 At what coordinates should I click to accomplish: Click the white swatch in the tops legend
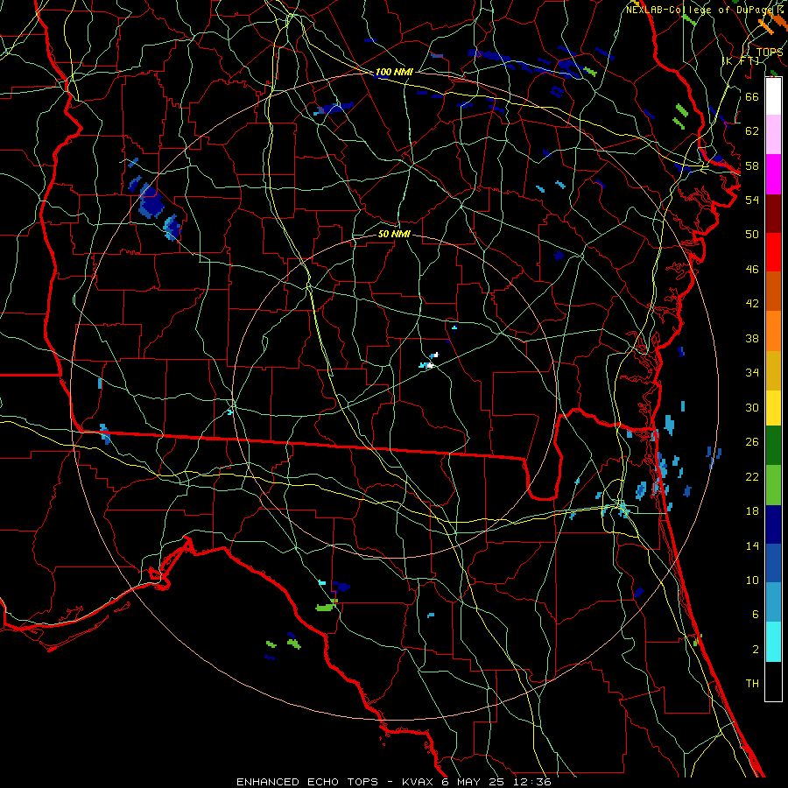pos(773,96)
